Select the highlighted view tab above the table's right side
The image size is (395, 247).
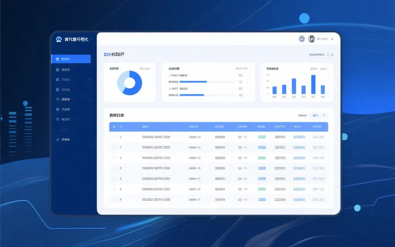pyautogui.click(x=316, y=115)
